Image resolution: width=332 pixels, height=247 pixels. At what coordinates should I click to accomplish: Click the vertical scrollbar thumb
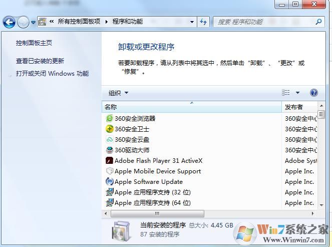[x=321, y=115]
